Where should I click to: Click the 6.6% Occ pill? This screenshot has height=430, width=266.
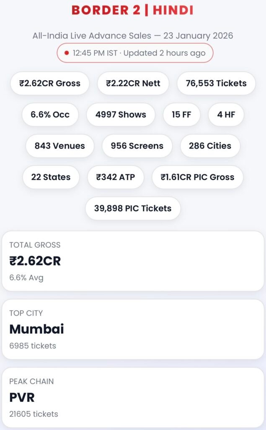pos(50,115)
